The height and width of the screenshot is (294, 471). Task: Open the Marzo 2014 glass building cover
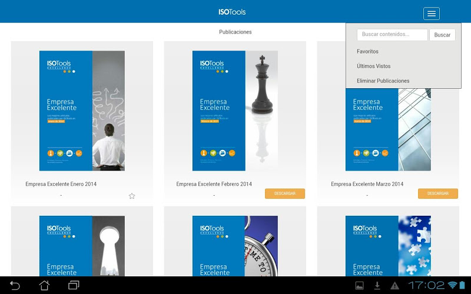pos(388,129)
